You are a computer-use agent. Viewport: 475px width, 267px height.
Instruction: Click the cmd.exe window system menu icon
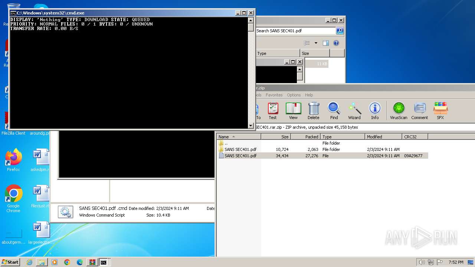click(13, 13)
